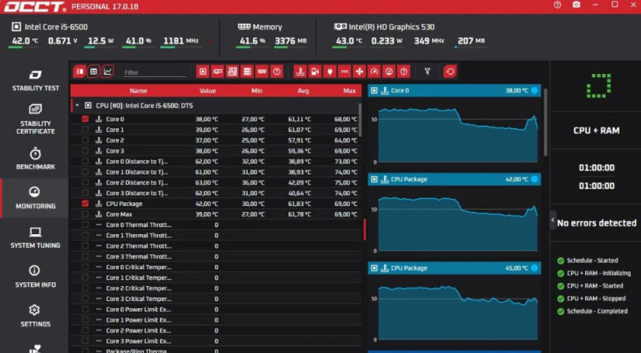Toggle speedometer gauge sensor filter
Image resolution: width=641 pixels, height=353 pixels.
374,72
